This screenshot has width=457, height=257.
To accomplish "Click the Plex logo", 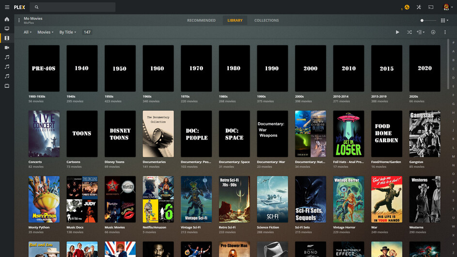I will [19, 7].
